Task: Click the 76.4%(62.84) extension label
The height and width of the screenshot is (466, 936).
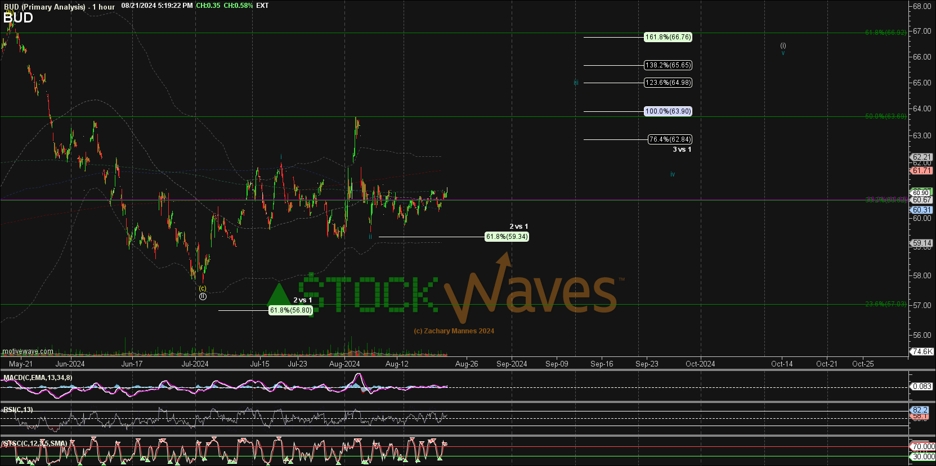Action: coord(670,139)
